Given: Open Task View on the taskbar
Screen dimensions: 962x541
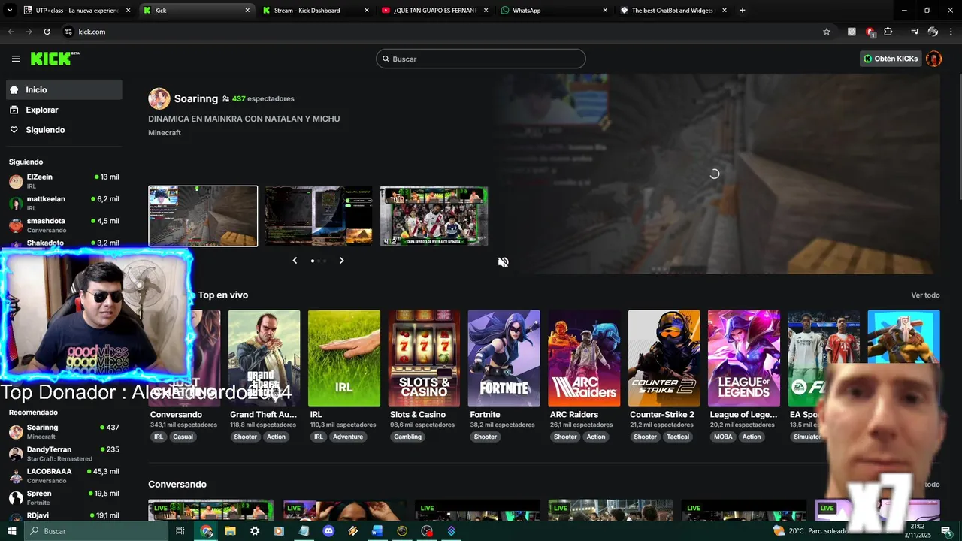Looking at the screenshot, I should tap(180, 531).
